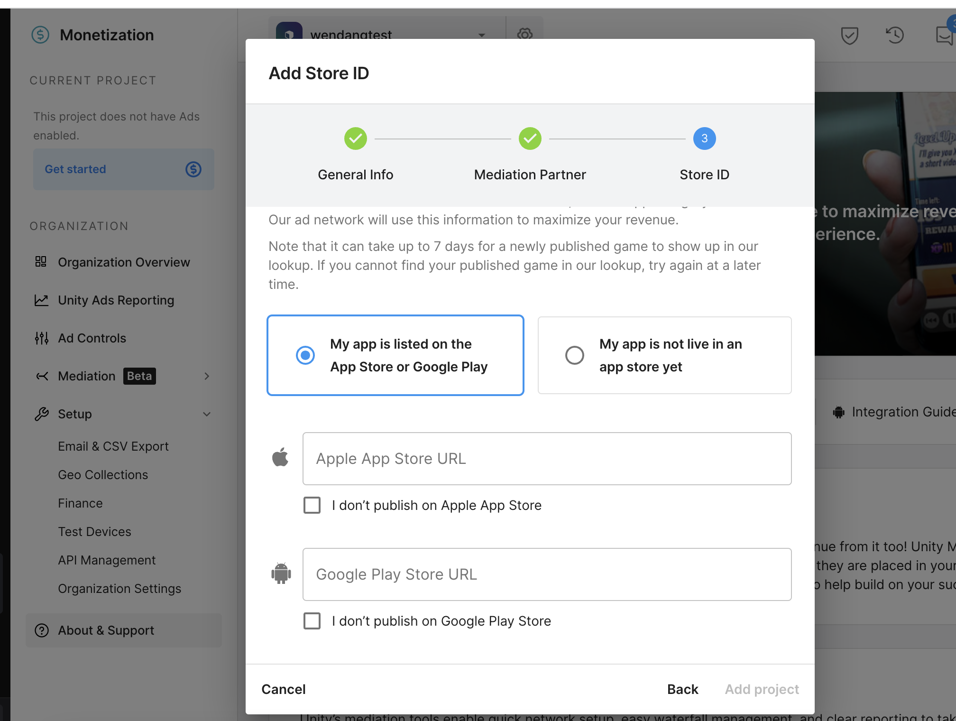
Task: Click the Apple logo icon
Action: tap(280, 458)
